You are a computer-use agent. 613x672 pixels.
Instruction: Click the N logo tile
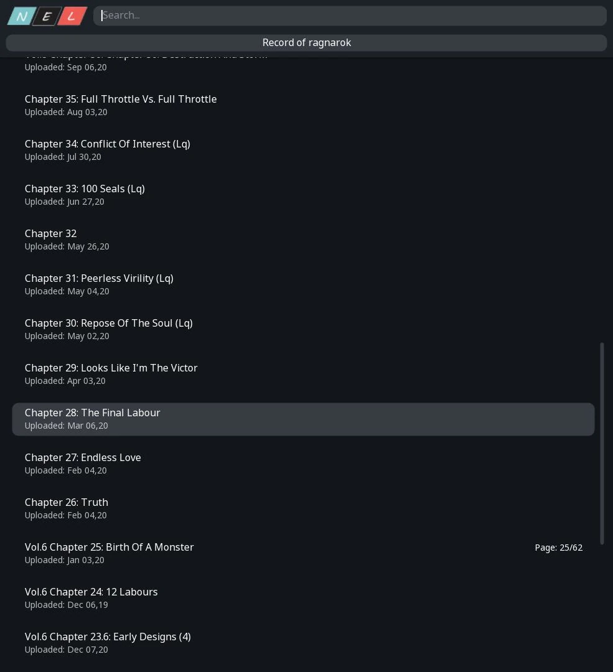tap(22, 16)
